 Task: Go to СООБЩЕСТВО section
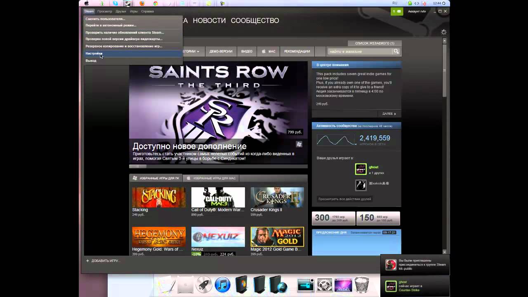(255, 21)
